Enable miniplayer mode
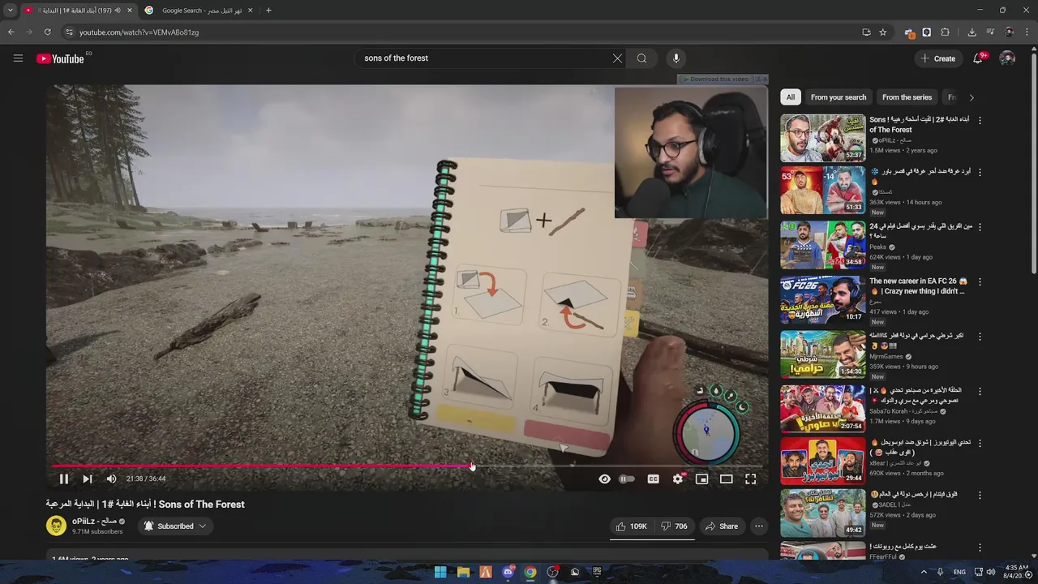 tap(702, 479)
